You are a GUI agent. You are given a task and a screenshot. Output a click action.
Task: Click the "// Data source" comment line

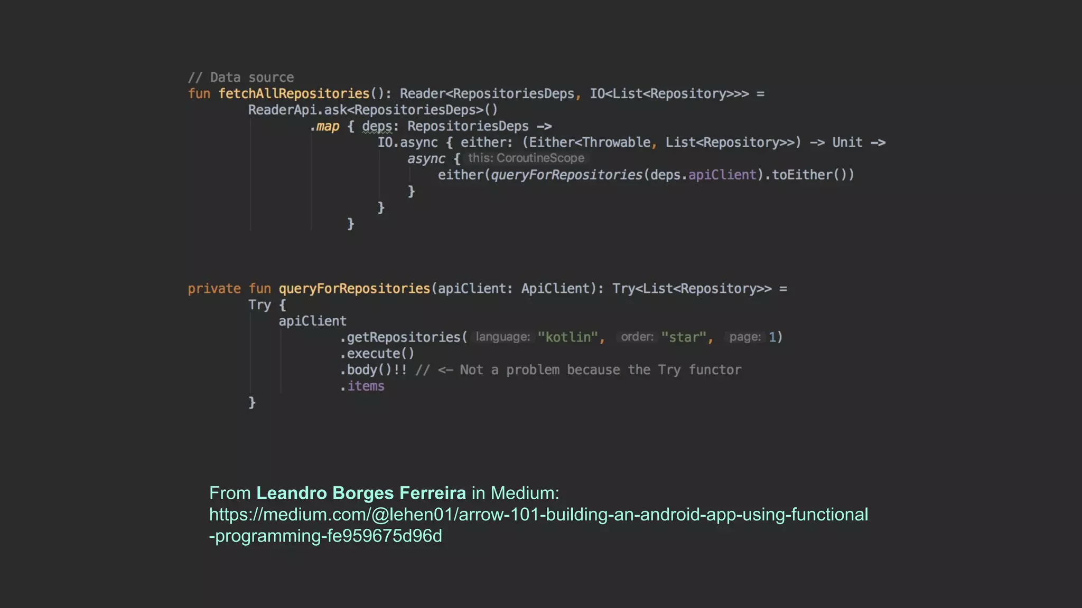tap(241, 78)
